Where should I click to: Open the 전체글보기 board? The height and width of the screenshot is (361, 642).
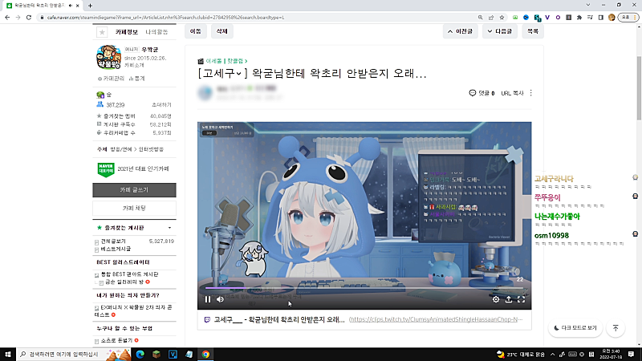[x=113, y=241]
